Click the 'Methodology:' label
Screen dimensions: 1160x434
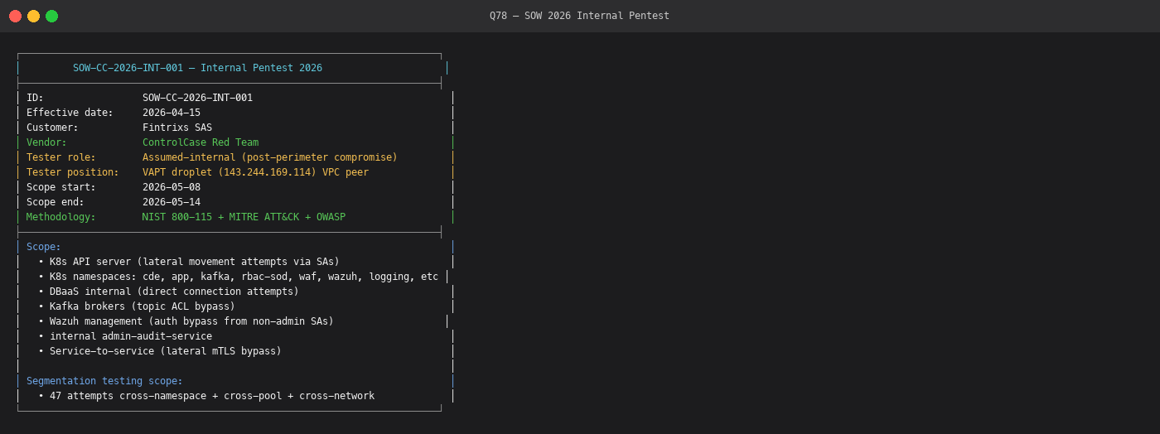[x=61, y=217]
